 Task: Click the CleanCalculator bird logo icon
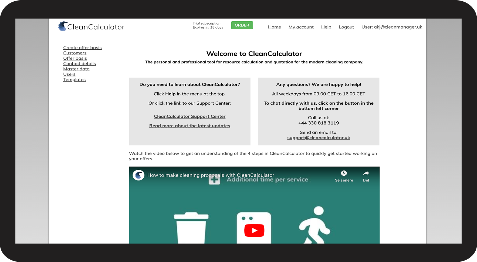pos(62,26)
